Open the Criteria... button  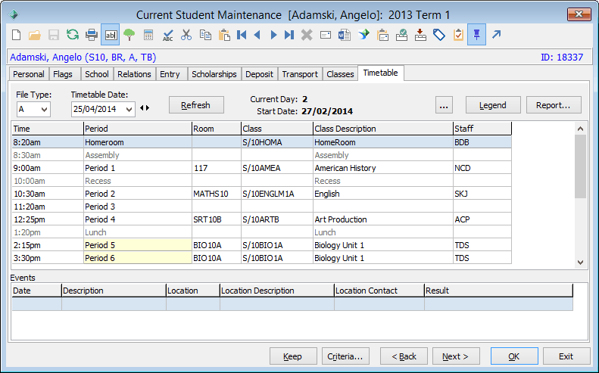pos(345,356)
